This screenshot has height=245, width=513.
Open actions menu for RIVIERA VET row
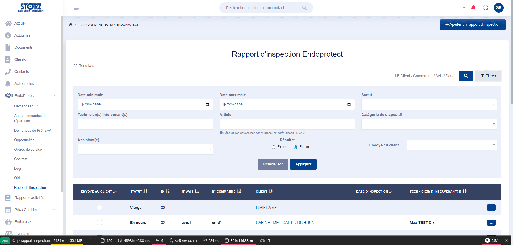coord(491,208)
